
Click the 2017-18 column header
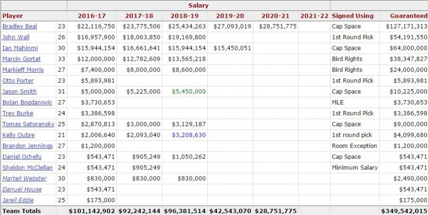coord(139,16)
